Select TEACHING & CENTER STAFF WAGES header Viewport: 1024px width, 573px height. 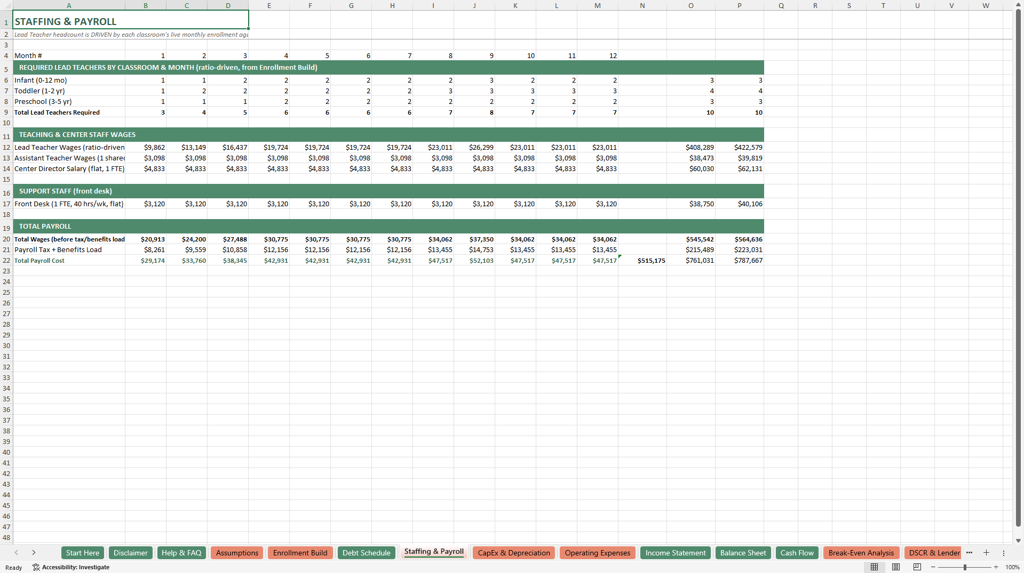coord(388,134)
